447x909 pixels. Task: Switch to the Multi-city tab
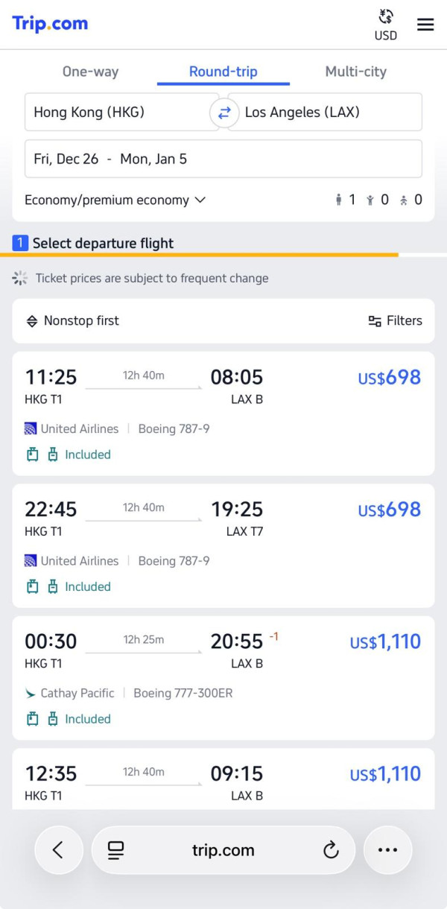(x=355, y=72)
